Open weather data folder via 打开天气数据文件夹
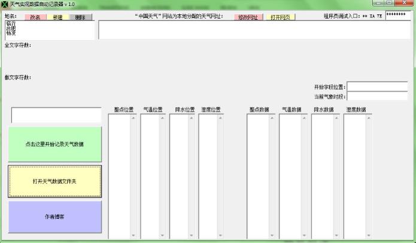The image size is (416, 243). [54, 181]
